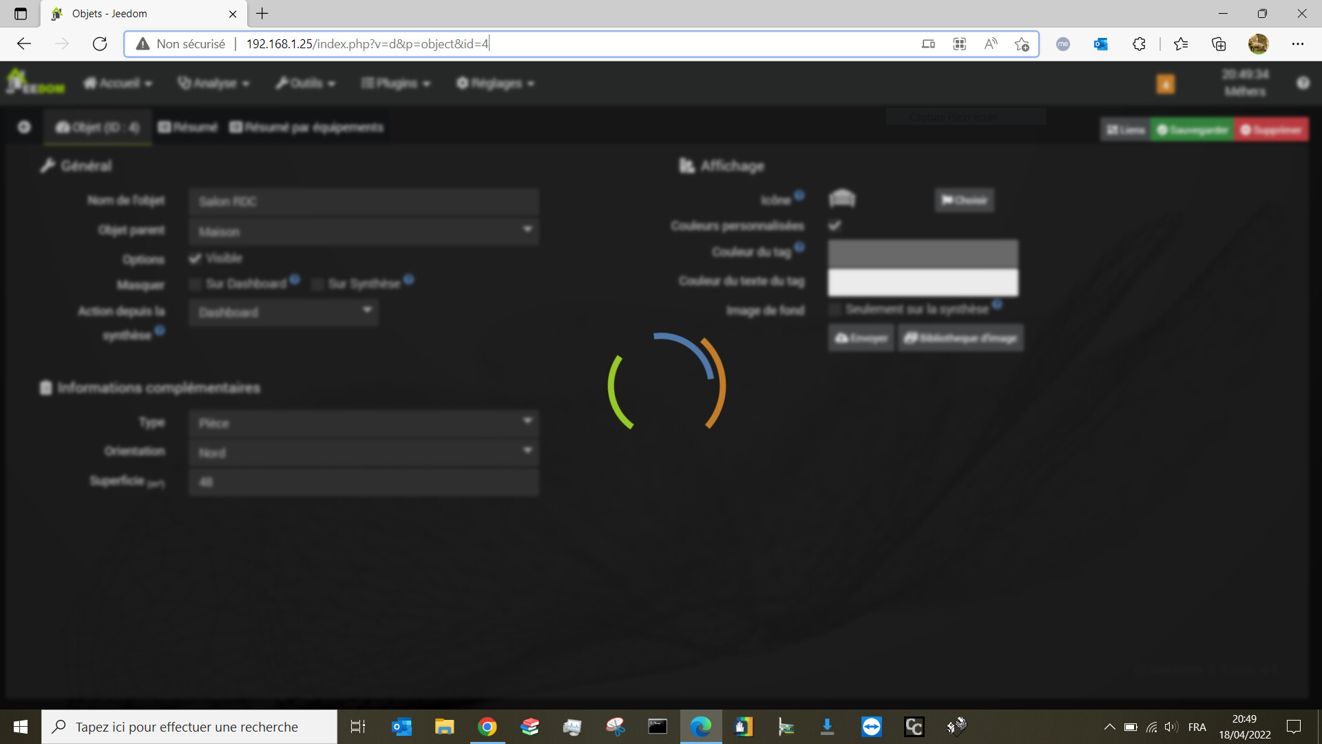
Task: Open Chrome from the taskbar
Action: coord(487,727)
